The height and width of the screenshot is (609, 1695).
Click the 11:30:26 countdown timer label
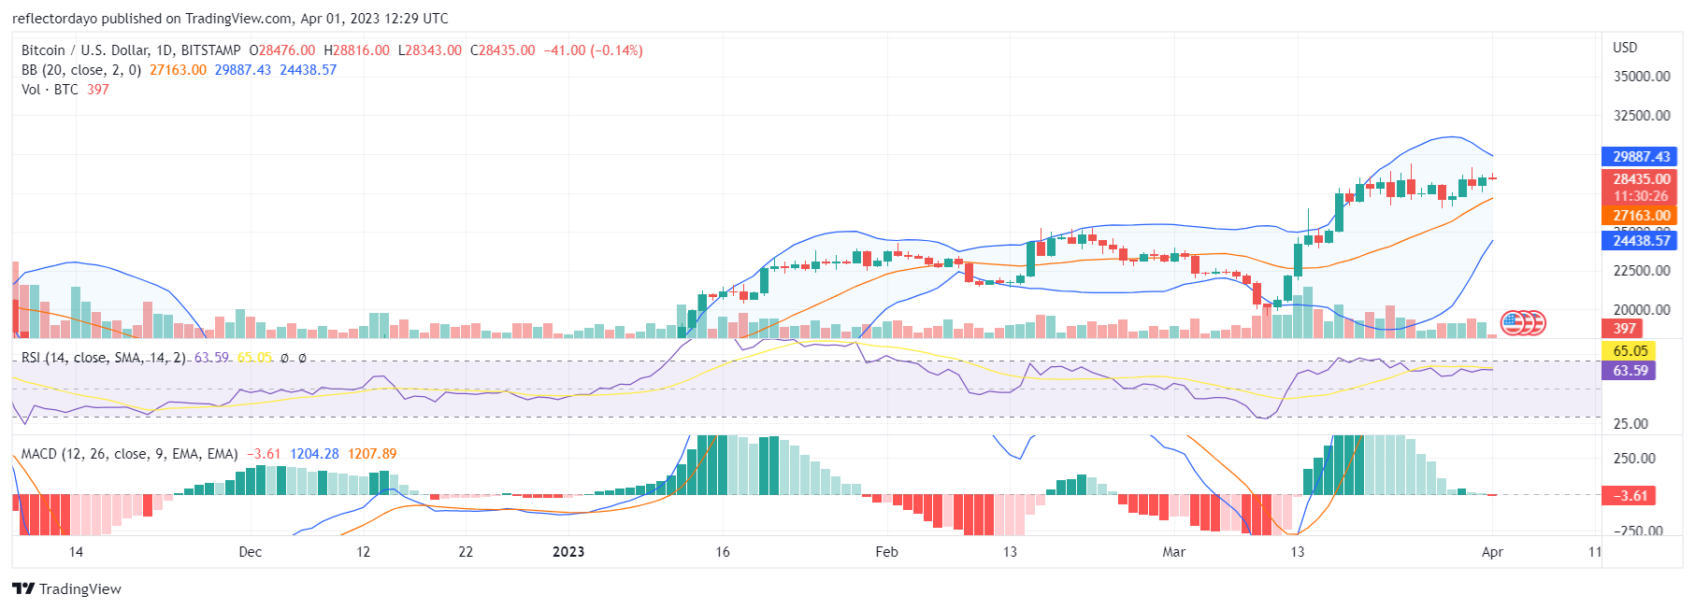click(x=1641, y=196)
